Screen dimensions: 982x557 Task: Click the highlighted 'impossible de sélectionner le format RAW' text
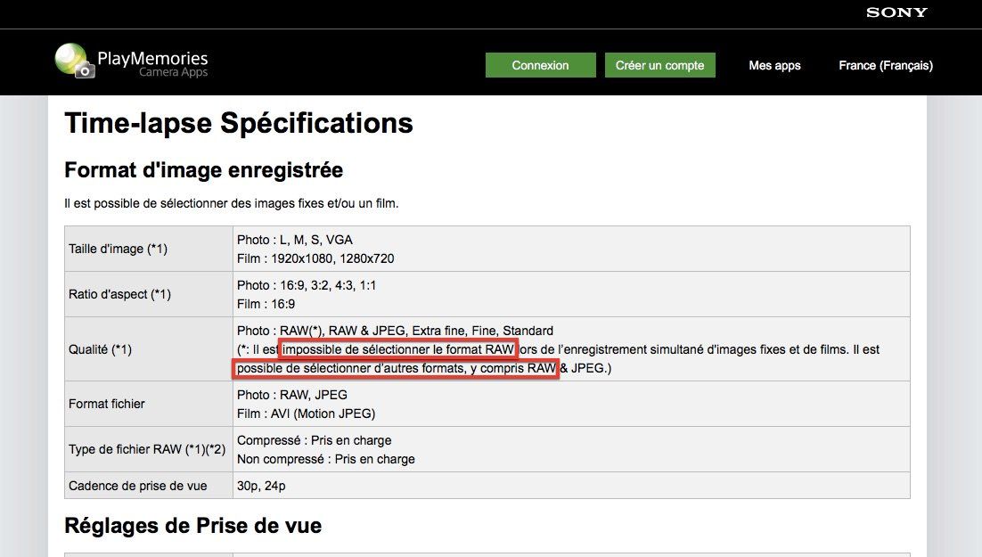[397, 349]
